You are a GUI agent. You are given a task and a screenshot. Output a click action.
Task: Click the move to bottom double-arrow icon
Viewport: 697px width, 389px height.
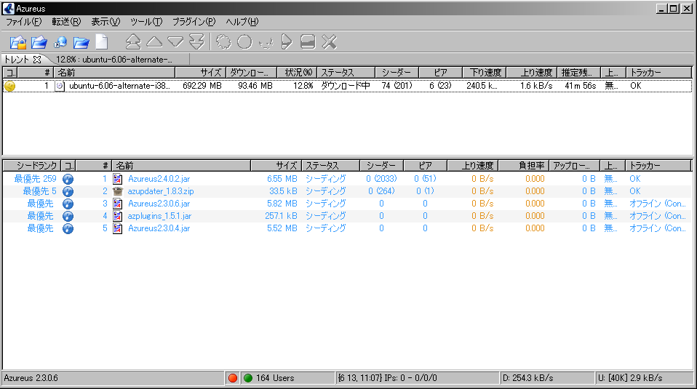coord(196,42)
